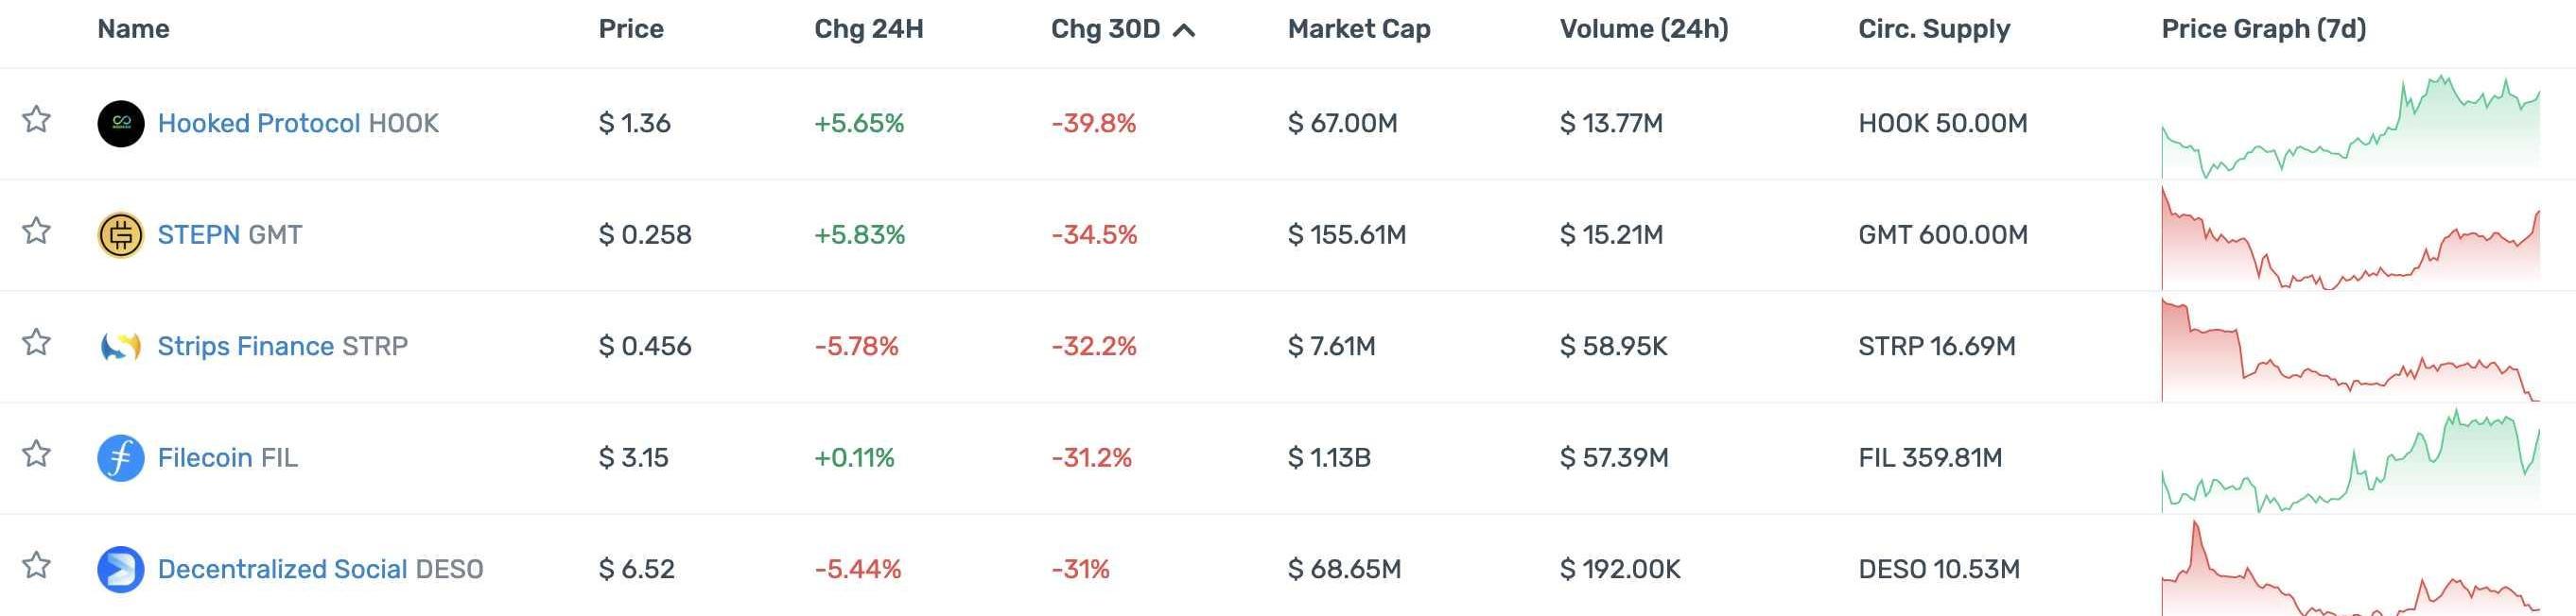Sort table by Market Cap header
This screenshot has width=2576, height=616.
(x=1358, y=29)
